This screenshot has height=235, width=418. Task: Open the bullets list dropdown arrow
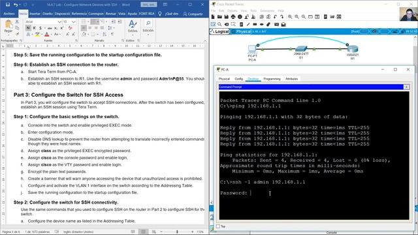coord(88,22)
